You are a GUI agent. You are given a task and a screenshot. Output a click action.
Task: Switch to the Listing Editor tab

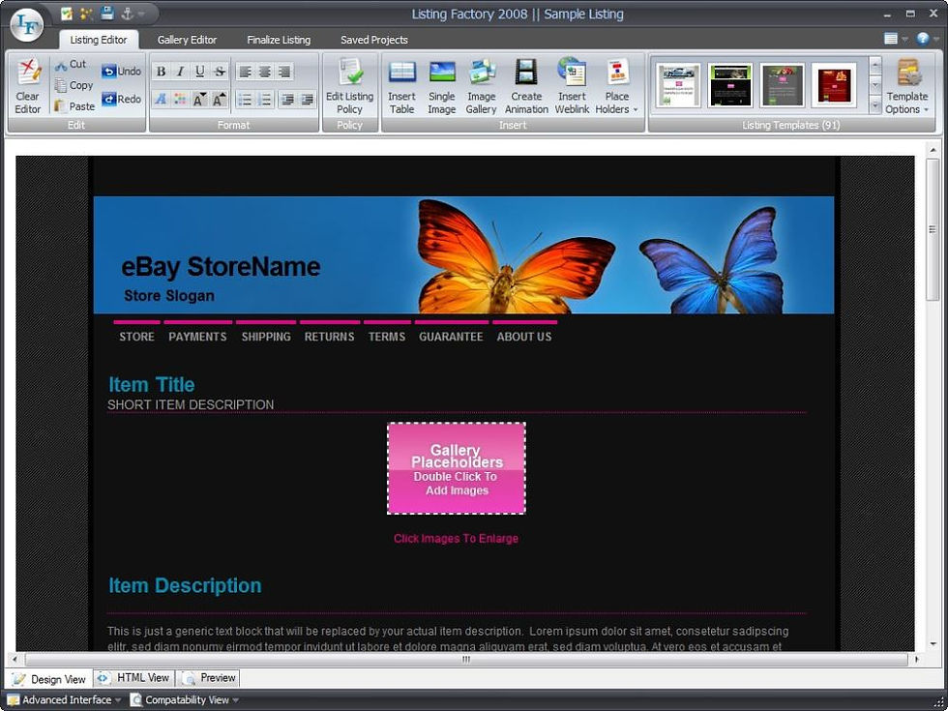(99, 40)
